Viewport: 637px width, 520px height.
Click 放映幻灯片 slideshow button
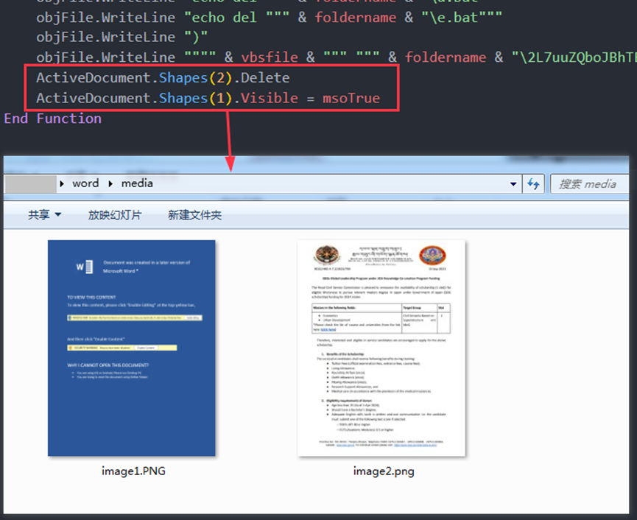(115, 214)
